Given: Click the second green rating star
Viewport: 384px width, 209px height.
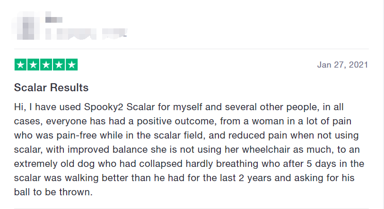Looking at the screenshot, I should (x=33, y=65).
